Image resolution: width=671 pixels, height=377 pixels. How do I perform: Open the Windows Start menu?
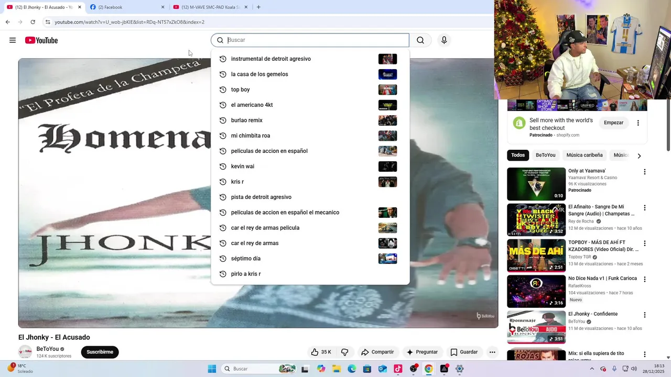tap(212, 369)
